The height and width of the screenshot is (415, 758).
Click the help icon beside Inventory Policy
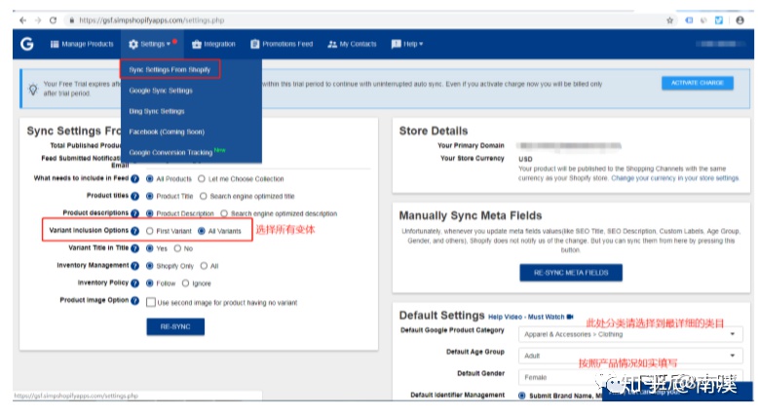tap(134, 283)
